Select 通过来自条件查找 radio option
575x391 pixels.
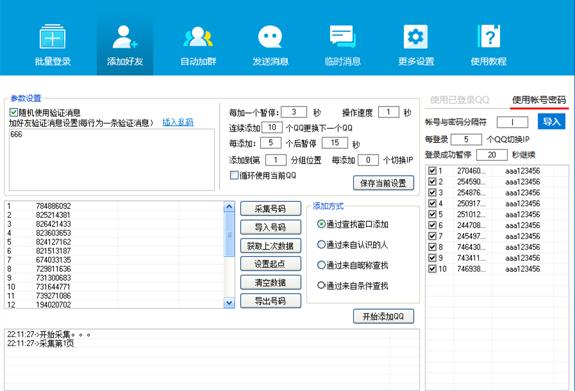coord(321,285)
